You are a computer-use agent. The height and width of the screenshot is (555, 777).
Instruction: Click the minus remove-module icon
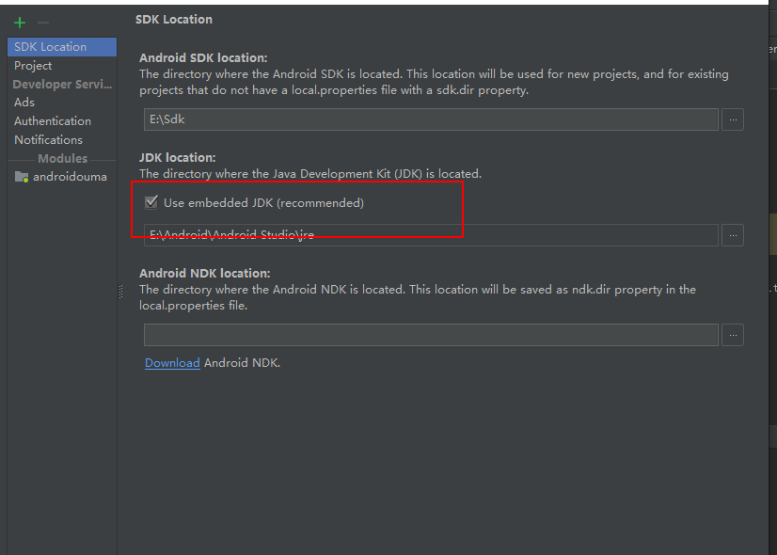click(43, 23)
